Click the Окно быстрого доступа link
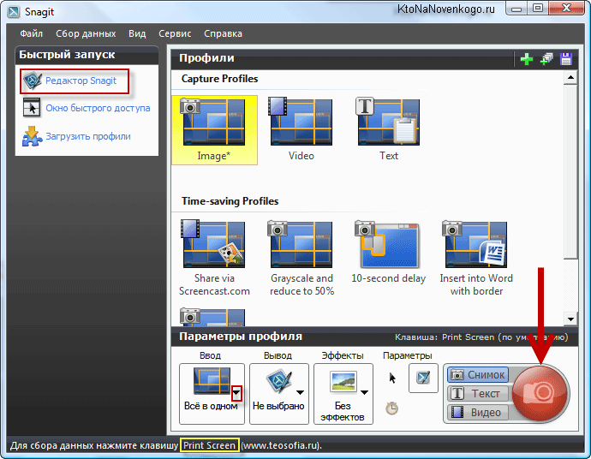Screen dimensions: 591x459 [98, 108]
